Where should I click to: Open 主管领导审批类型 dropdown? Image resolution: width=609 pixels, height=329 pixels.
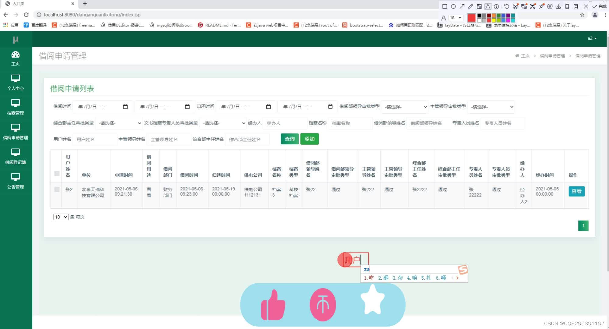[x=491, y=107]
